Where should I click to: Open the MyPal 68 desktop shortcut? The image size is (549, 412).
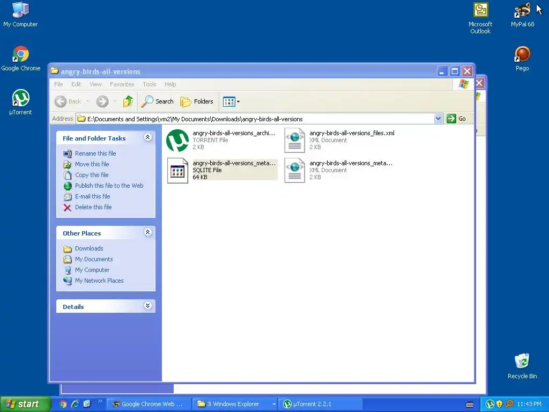pos(522,14)
